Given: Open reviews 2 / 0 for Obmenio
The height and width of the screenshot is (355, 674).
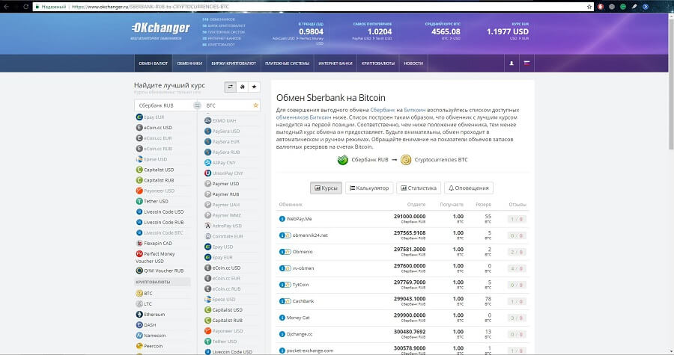Looking at the screenshot, I should coord(516,252).
